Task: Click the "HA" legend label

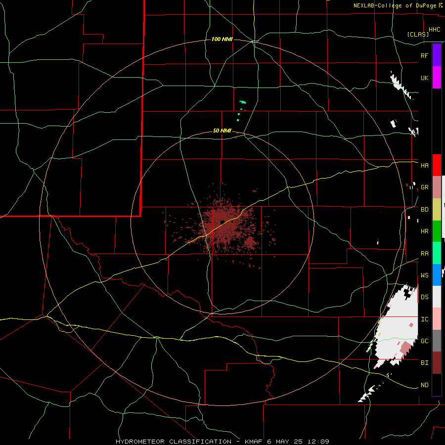Action: pyautogui.click(x=424, y=165)
